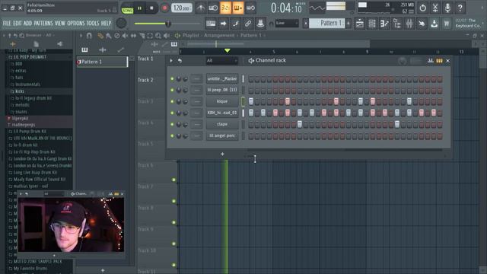Viewport: 487px width, 274px height.
Task: Expand the Lil Pump Drum Kit folder
Action: coord(30,132)
